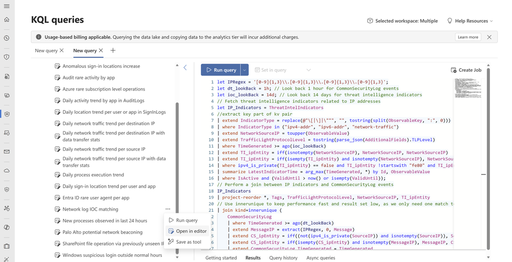Select Daily location trend per user or app
Screen dimensions: 512x262
tap(114, 112)
